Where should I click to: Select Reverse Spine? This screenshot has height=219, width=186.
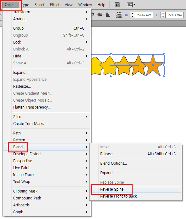[x=136, y=189]
